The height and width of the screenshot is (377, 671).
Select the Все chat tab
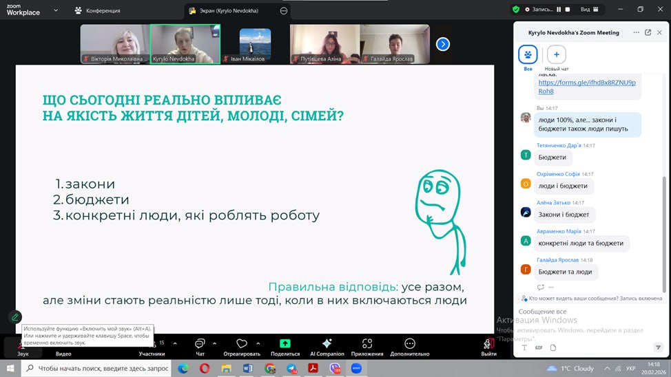coord(528,54)
